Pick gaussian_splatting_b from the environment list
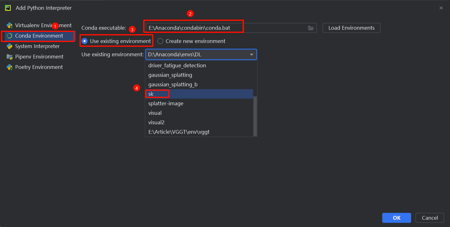Screen dimensions: 450x227 (199, 84)
